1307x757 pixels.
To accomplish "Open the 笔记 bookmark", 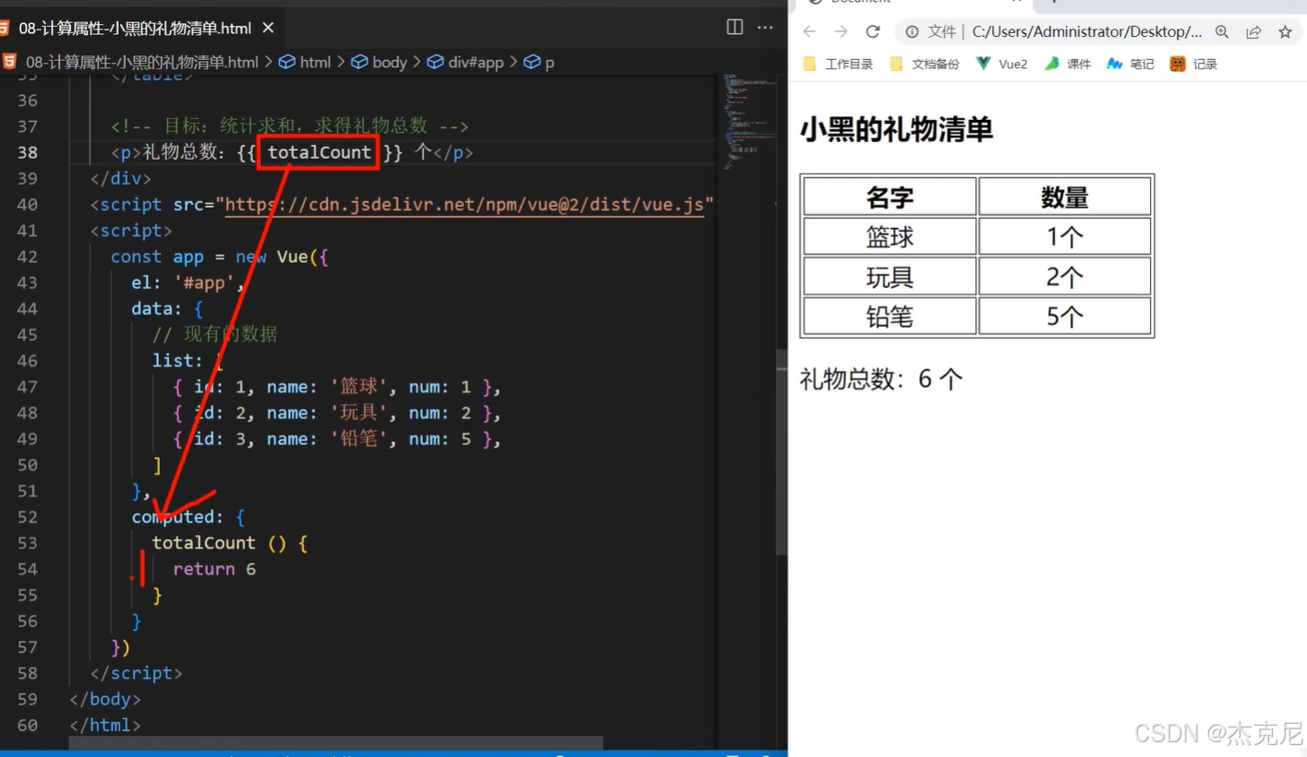I will click(1131, 64).
